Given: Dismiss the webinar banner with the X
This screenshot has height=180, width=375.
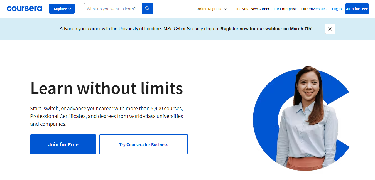Looking at the screenshot, I should (330, 29).
